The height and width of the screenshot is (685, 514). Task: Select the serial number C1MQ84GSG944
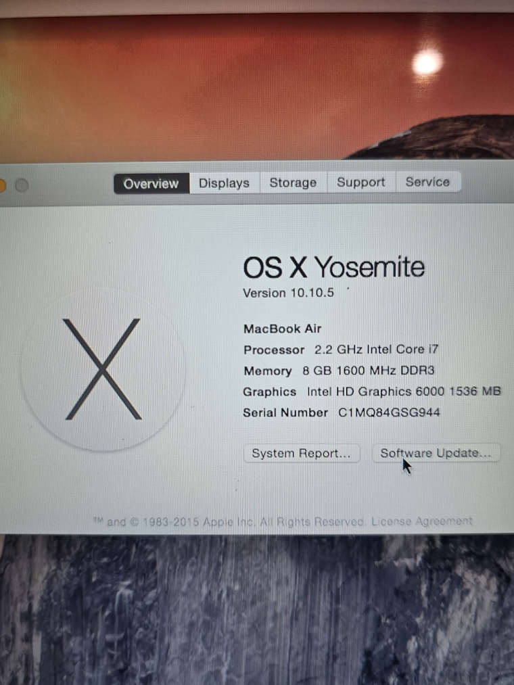pyautogui.click(x=389, y=412)
